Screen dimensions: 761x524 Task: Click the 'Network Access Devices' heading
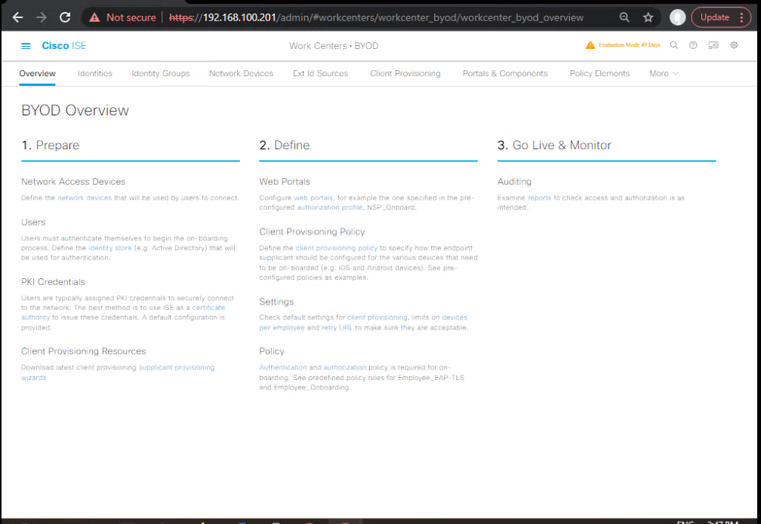(x=73, y=182)
